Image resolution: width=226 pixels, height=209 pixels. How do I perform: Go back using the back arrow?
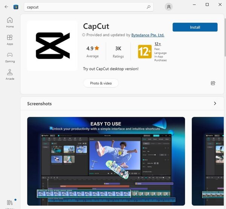tap(6, 7)
